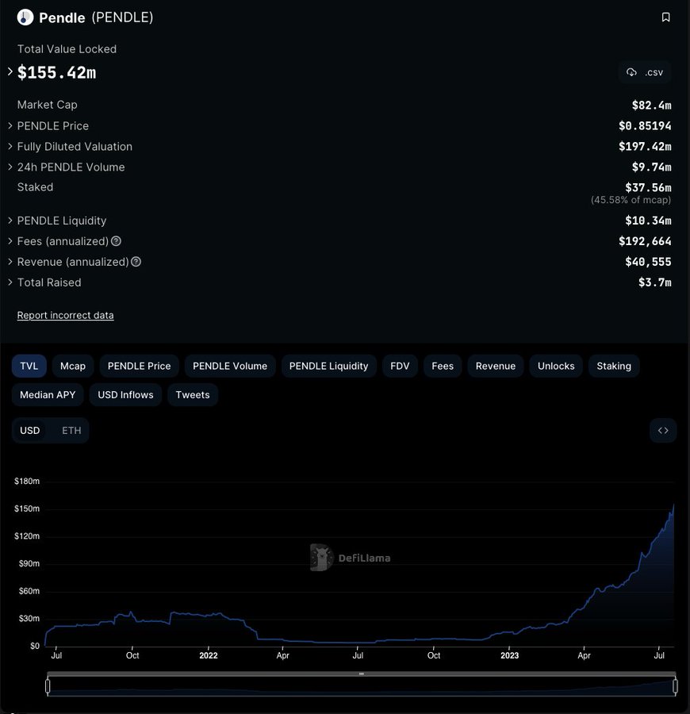Click the TVL line peak at chart's right edge
This screenshot has height=714, width=690.
pos(673,505)
